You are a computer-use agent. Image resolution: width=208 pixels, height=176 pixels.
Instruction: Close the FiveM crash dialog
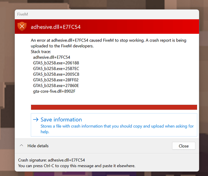[184, 146]
